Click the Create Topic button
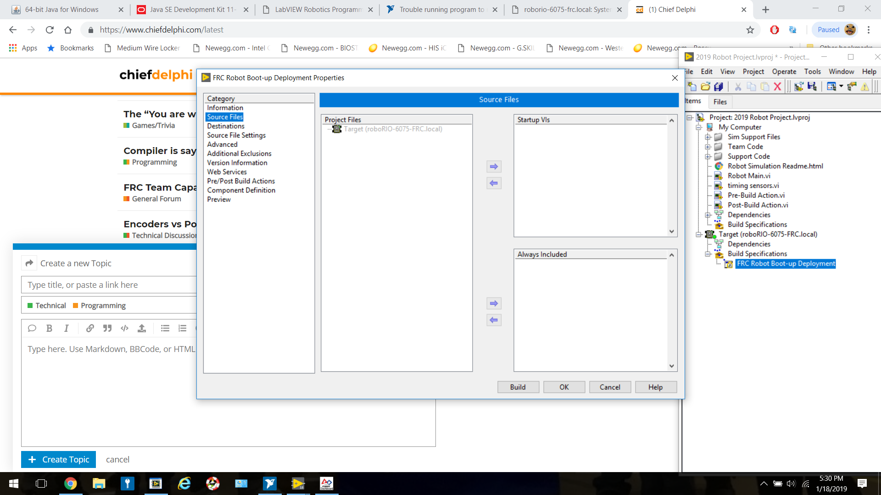 (58, 459)
